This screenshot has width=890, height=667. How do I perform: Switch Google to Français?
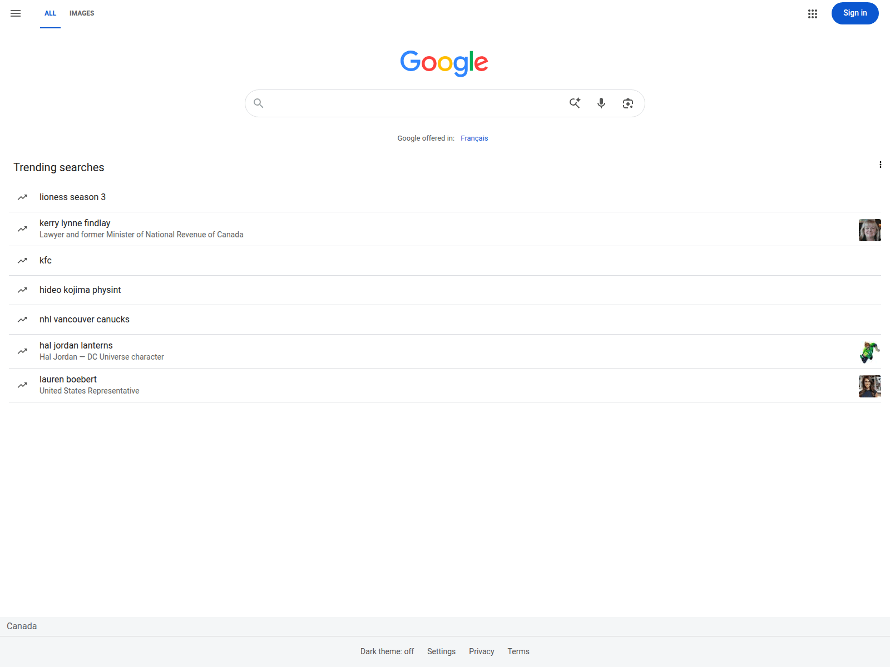(474, 138)
